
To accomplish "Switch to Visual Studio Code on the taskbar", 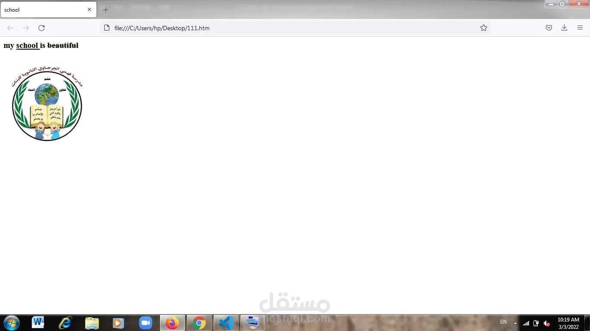I will click(226, 323).
